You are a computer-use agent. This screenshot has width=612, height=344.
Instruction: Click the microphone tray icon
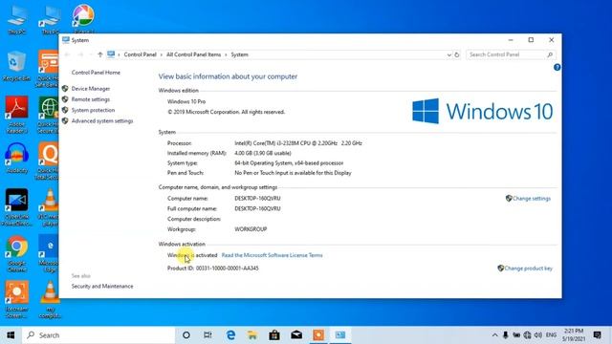pyautogui.click(x=506, y=335)
